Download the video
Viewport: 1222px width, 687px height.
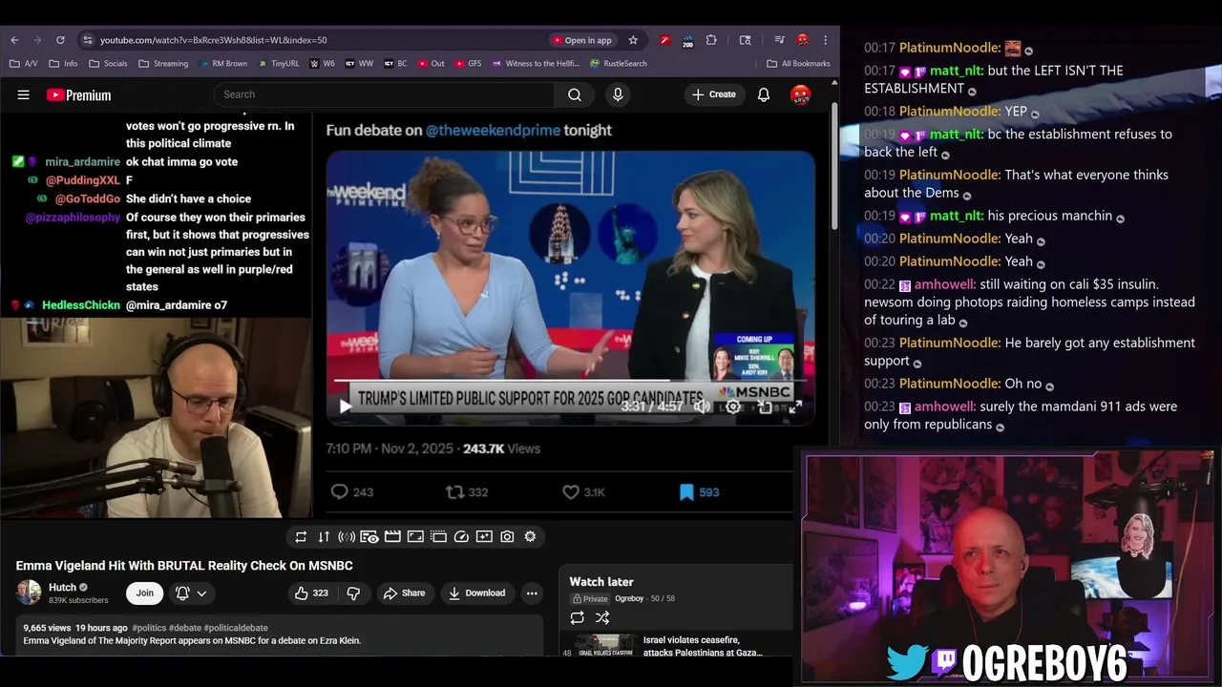coord(476,593)
